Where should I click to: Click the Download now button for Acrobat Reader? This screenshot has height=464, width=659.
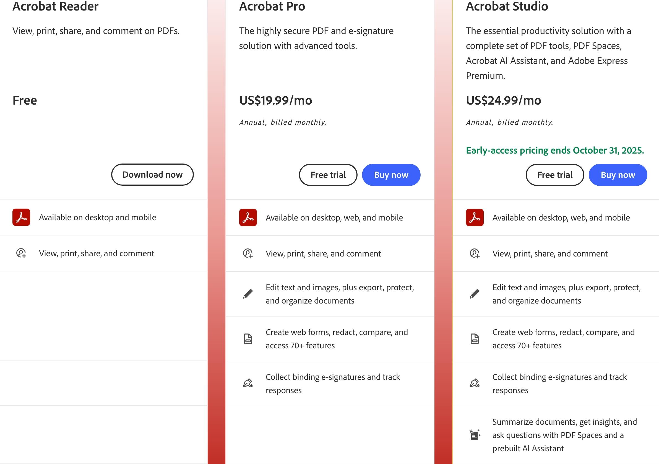click(152, 175)
